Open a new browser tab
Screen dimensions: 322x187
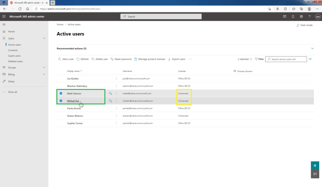point(53,3)
